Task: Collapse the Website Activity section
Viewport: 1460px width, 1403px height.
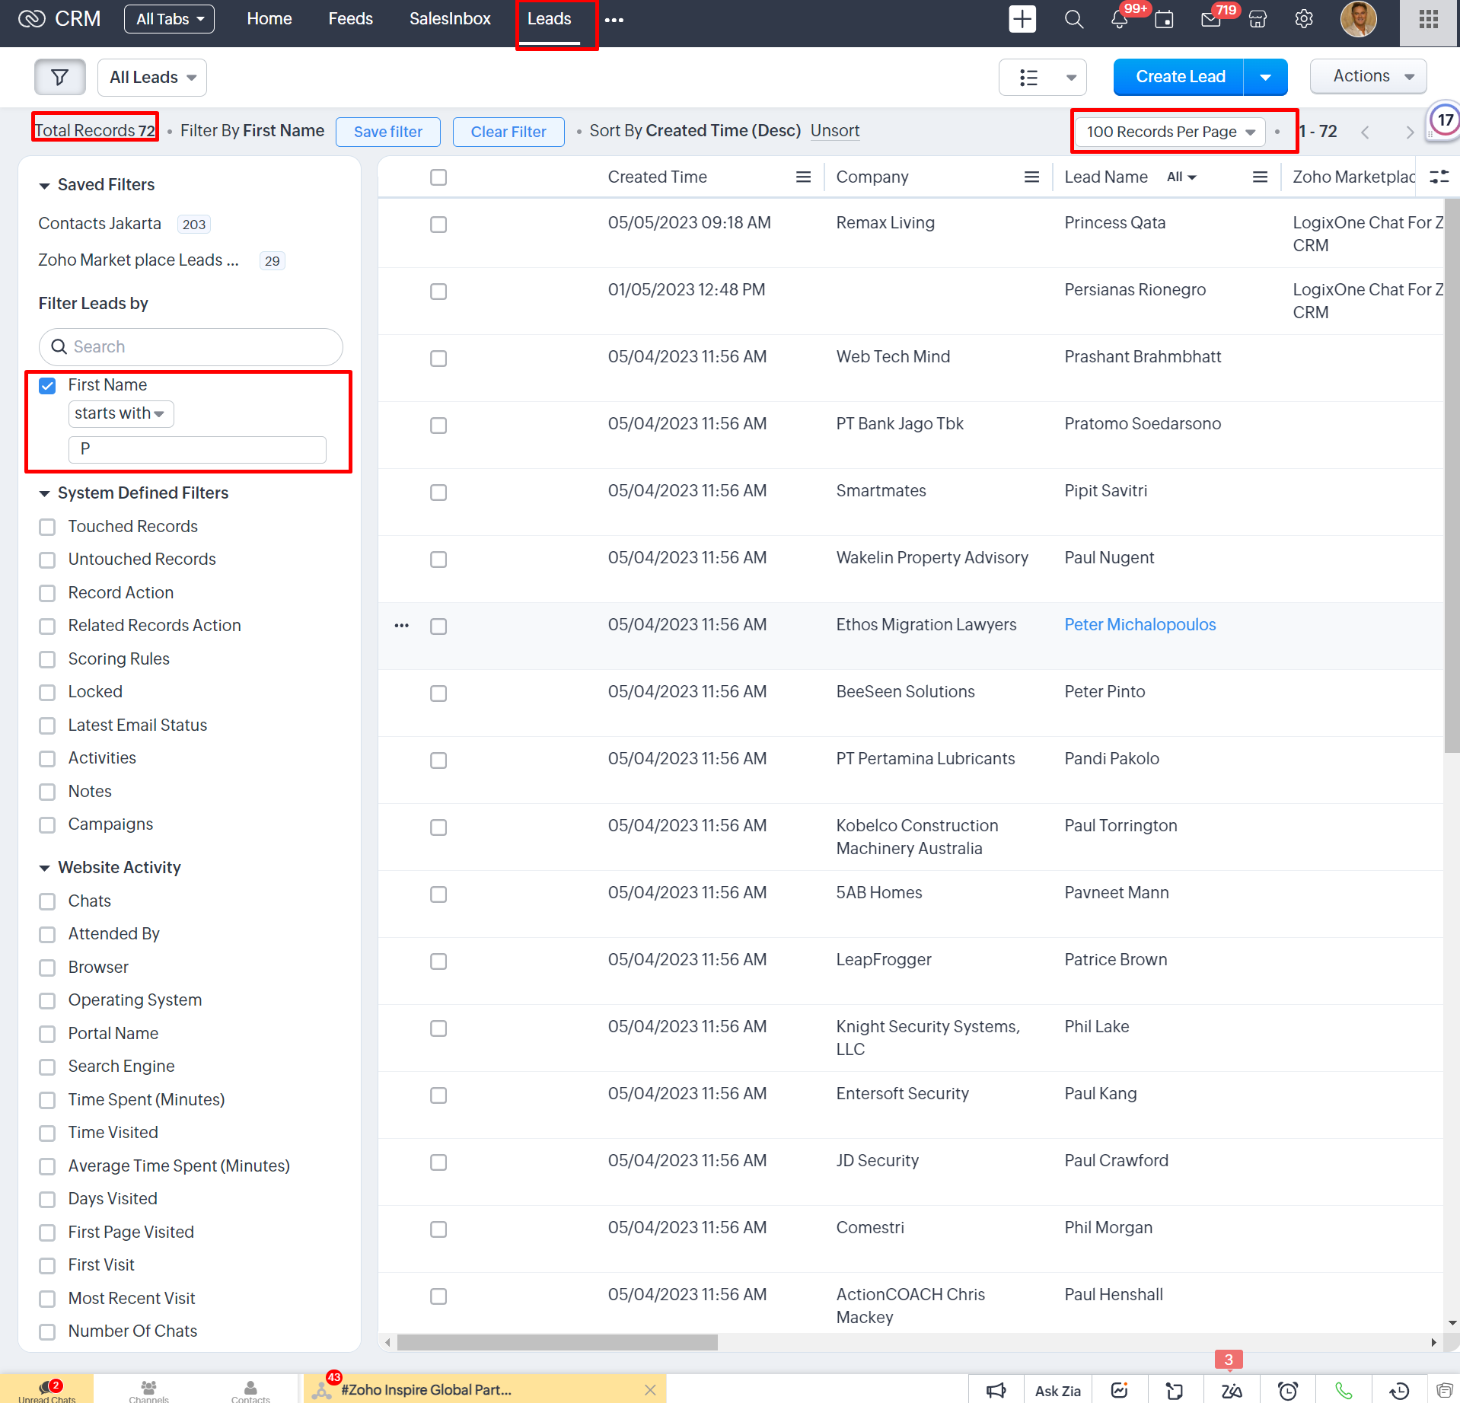Action: (44, 868)
